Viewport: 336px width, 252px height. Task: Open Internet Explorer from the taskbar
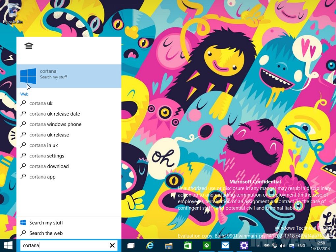(150, 245)
